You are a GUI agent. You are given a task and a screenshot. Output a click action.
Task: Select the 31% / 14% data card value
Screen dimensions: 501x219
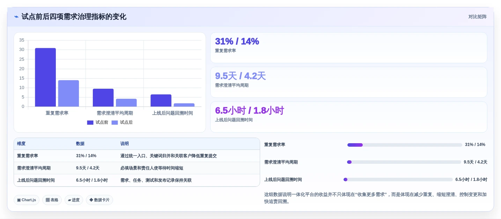pos(237,41)
